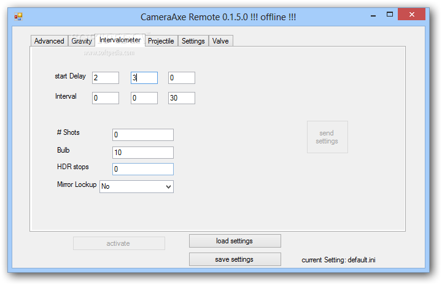Click the 'current Setting: default.ini' text

pyautogui.click(x=338, y=260)
